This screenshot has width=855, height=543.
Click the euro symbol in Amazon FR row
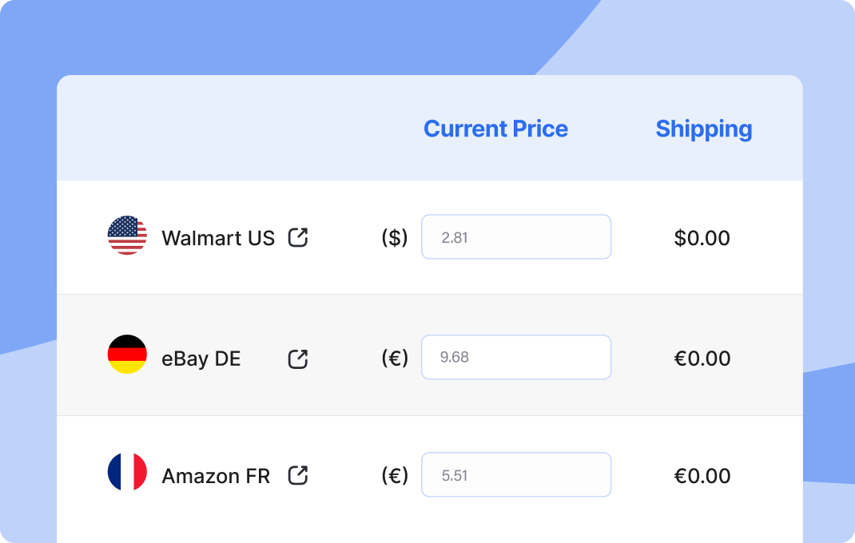point(394,475)
